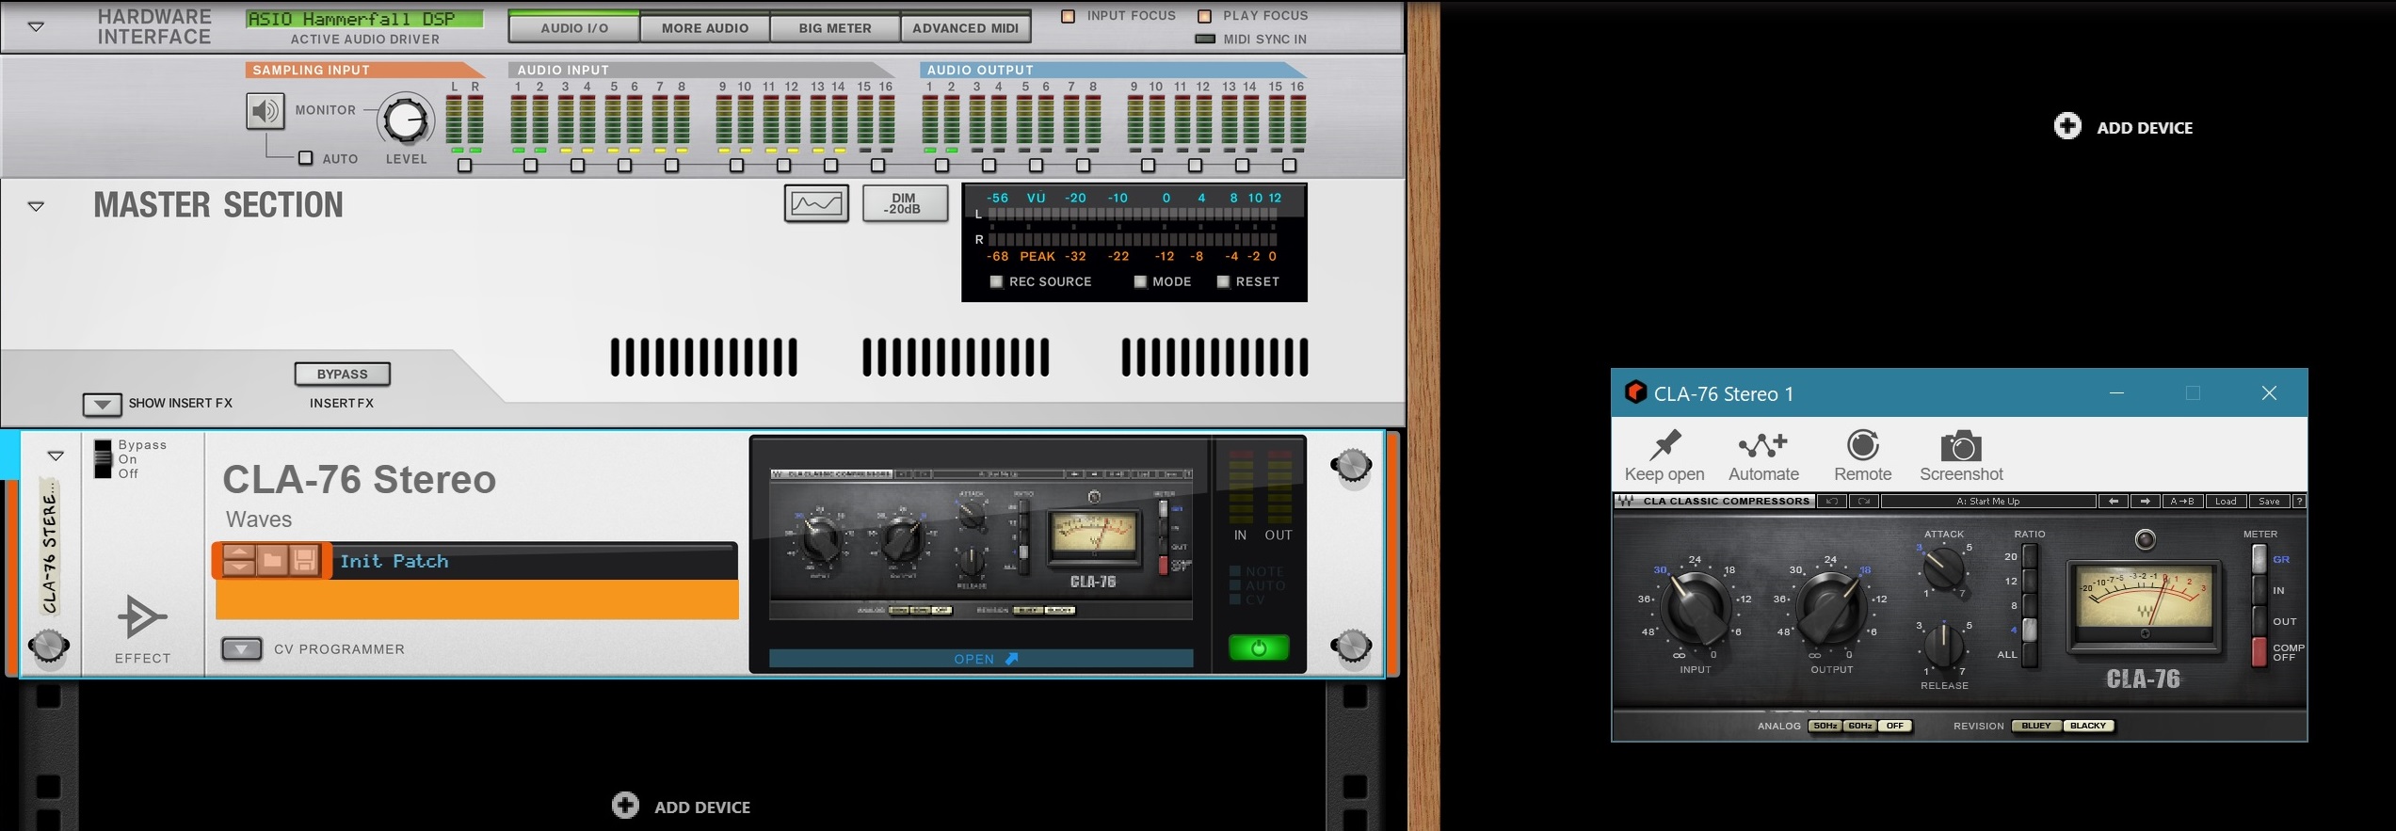This screenshot has height=831, width=2396.
Task: Set Analog to 60Hz
Action: (x=1859, y=726)
